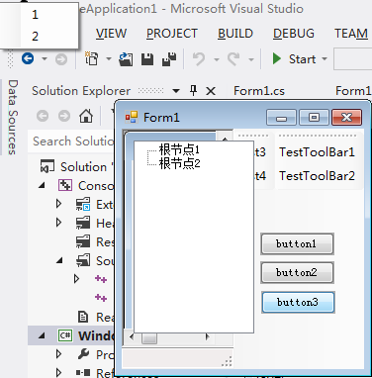This screenshot has height=378, width=372.
Task: Close the Solution Explorer panel
Action: coord(211,91)
